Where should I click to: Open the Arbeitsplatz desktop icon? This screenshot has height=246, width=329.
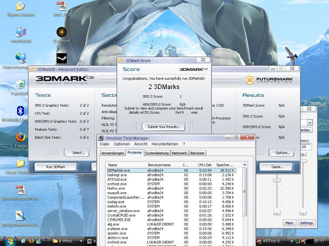(x=20, y=32)
